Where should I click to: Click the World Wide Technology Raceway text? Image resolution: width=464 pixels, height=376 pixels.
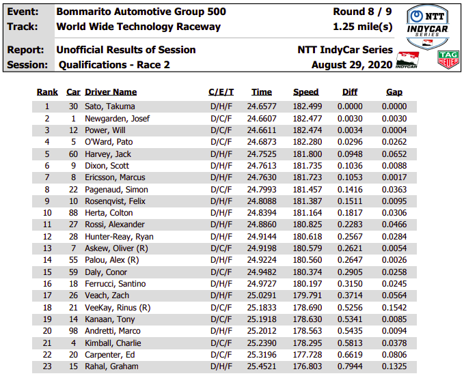[x=139, y=27]
